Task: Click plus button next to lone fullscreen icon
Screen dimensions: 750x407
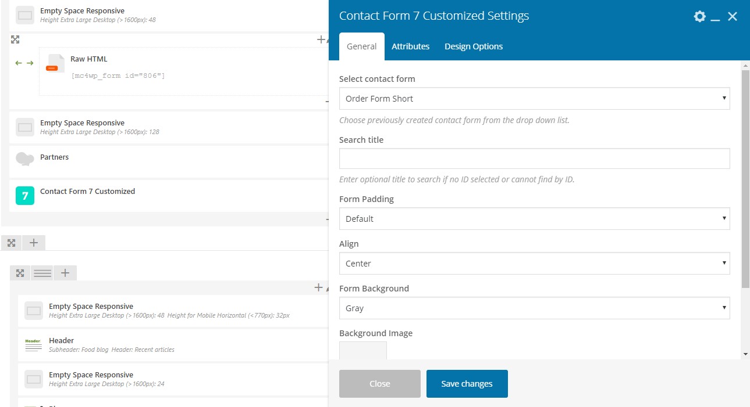Action: (x=34, y=243)
